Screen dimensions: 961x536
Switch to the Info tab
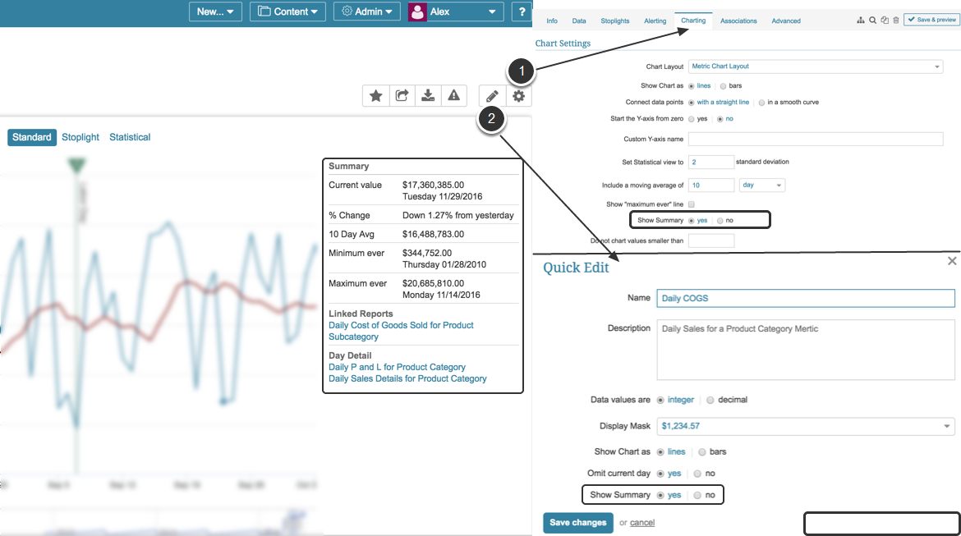552,21
